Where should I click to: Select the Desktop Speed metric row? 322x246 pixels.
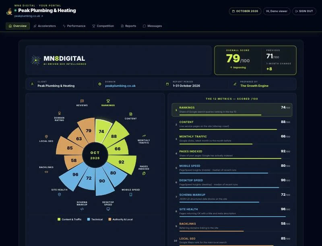pos(232,183)
